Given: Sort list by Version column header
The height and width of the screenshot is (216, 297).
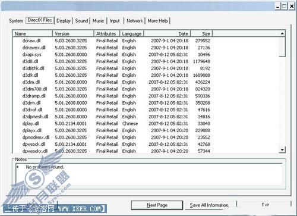Looking at the screenshot, I should coord(73,34).
